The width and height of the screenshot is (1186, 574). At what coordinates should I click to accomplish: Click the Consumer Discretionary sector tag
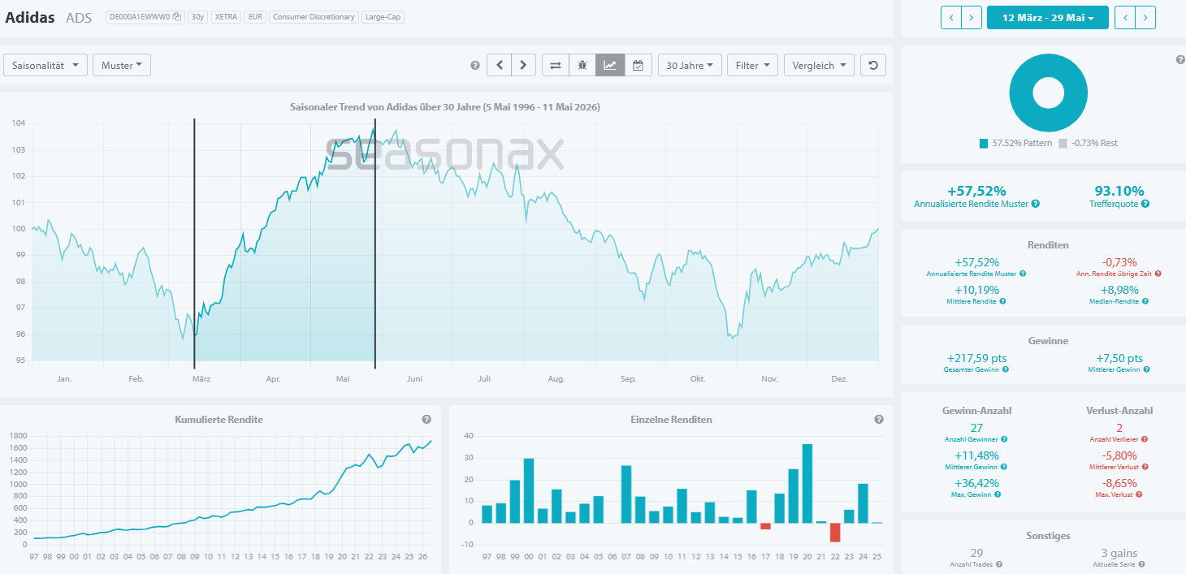pyautogui.click(x=314, y=16)
